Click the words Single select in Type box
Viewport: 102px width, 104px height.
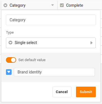(x=26, y=43)
